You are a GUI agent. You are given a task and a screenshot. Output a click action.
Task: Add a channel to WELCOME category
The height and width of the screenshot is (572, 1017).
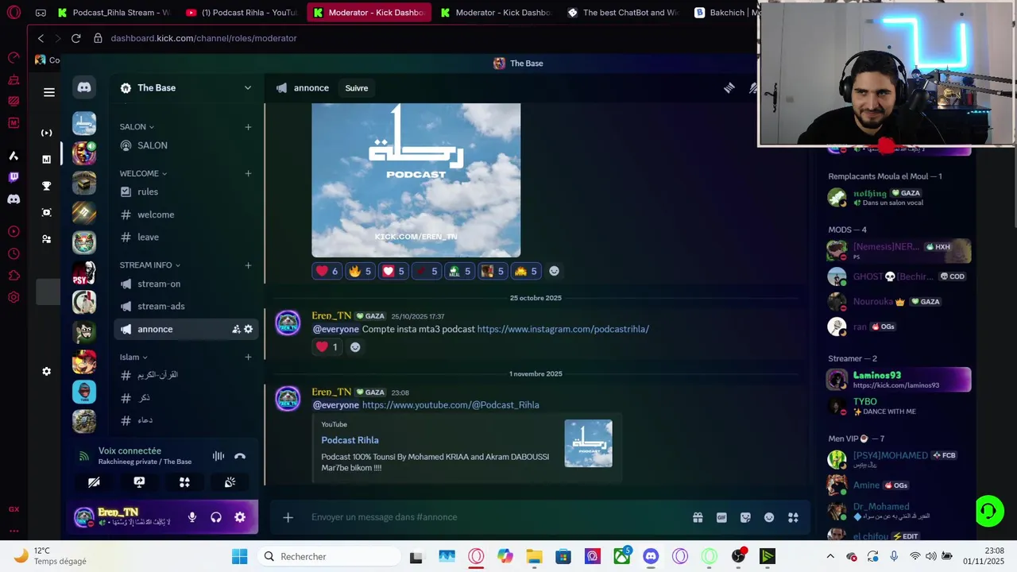[248, 173]
